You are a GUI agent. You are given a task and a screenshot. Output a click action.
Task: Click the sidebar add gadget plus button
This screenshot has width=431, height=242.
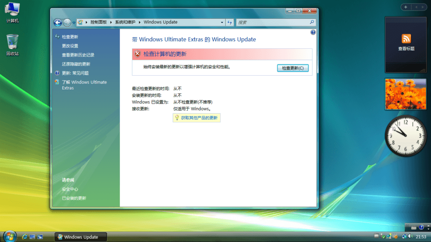pyautogui.click(x=406, y=7)
